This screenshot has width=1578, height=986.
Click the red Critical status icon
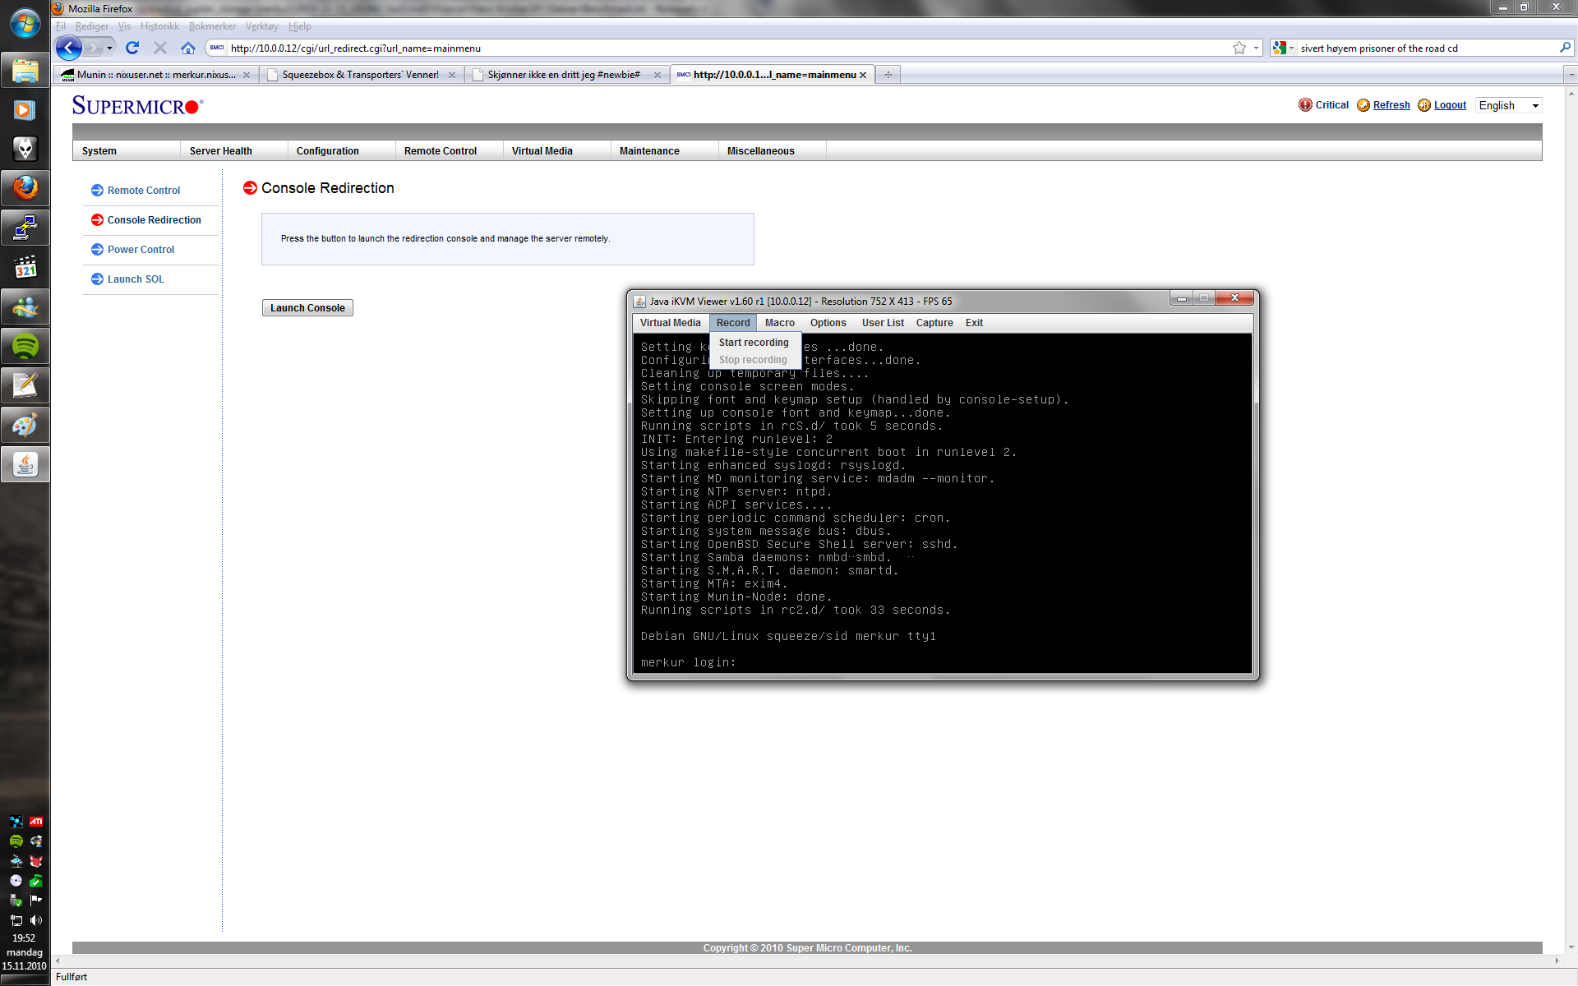(x=1305, y=104)
